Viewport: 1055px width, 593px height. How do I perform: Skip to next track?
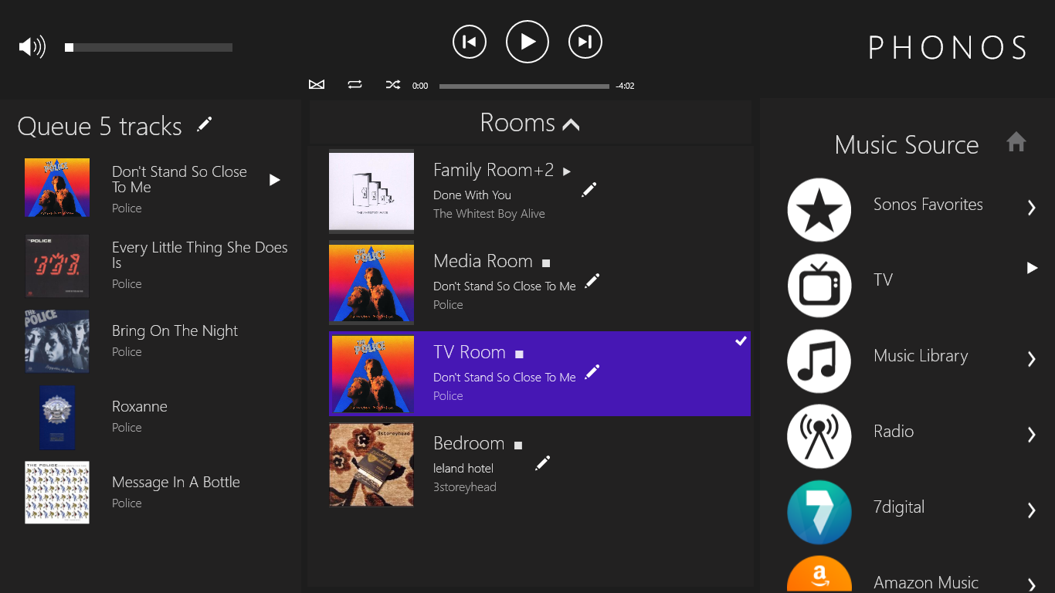585,42
